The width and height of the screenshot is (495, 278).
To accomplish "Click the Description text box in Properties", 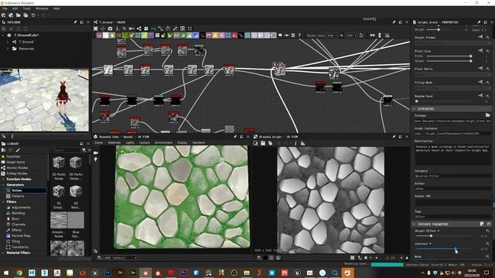I will [452, 154].
